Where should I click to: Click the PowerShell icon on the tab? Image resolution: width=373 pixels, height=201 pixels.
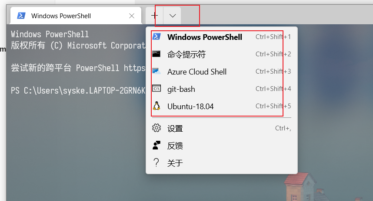[21, 16]
